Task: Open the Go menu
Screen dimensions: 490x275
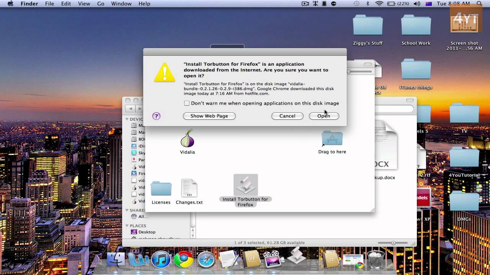Action: click(101, 3)
